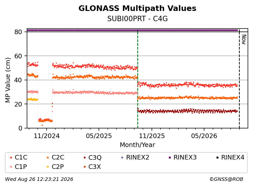Click the RINEX4 legend dot
This screenshot has width=253, height=187.
coord(217,157)
